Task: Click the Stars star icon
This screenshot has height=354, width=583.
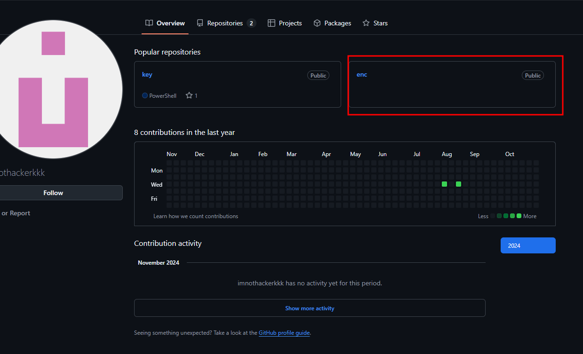Action: click(366, 23)
